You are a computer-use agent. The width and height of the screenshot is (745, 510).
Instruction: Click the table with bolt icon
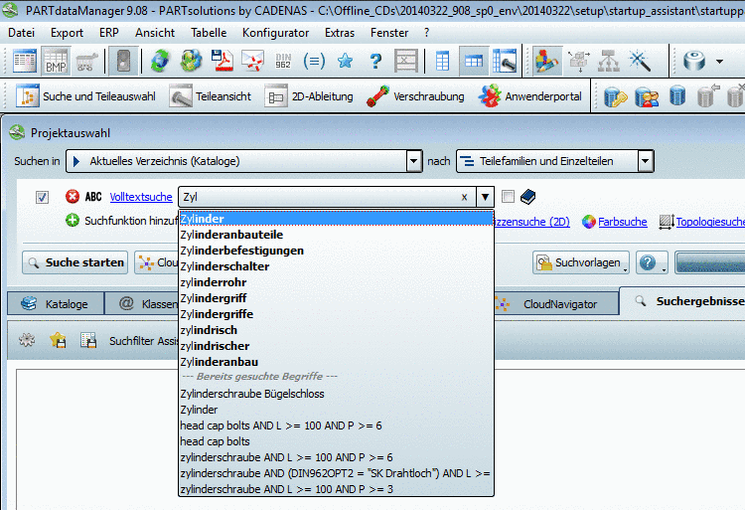505,62
